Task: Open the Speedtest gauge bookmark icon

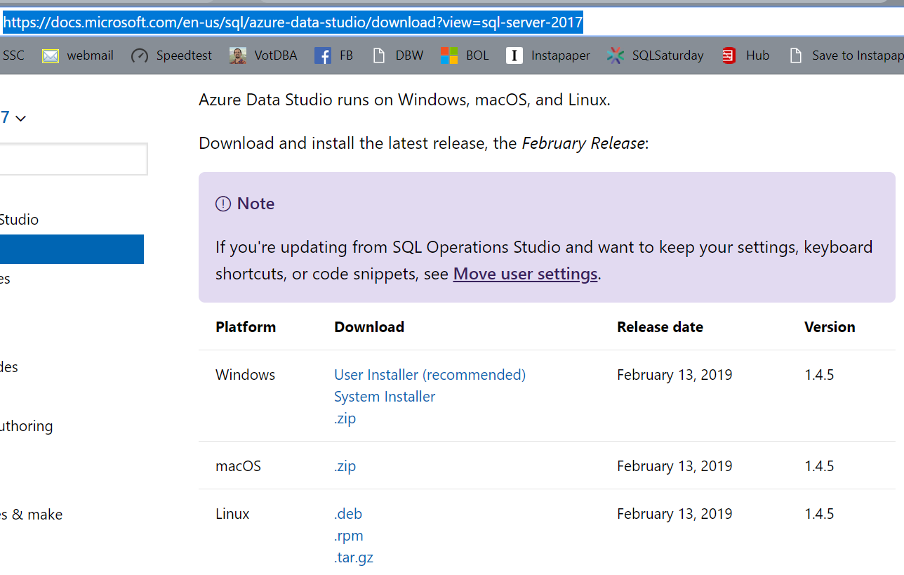Action: tap(140, 55)
